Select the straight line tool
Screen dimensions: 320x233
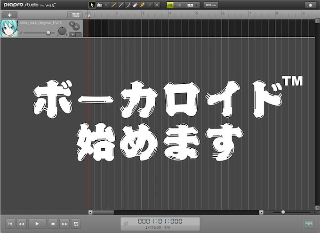(x=120, y=5)
